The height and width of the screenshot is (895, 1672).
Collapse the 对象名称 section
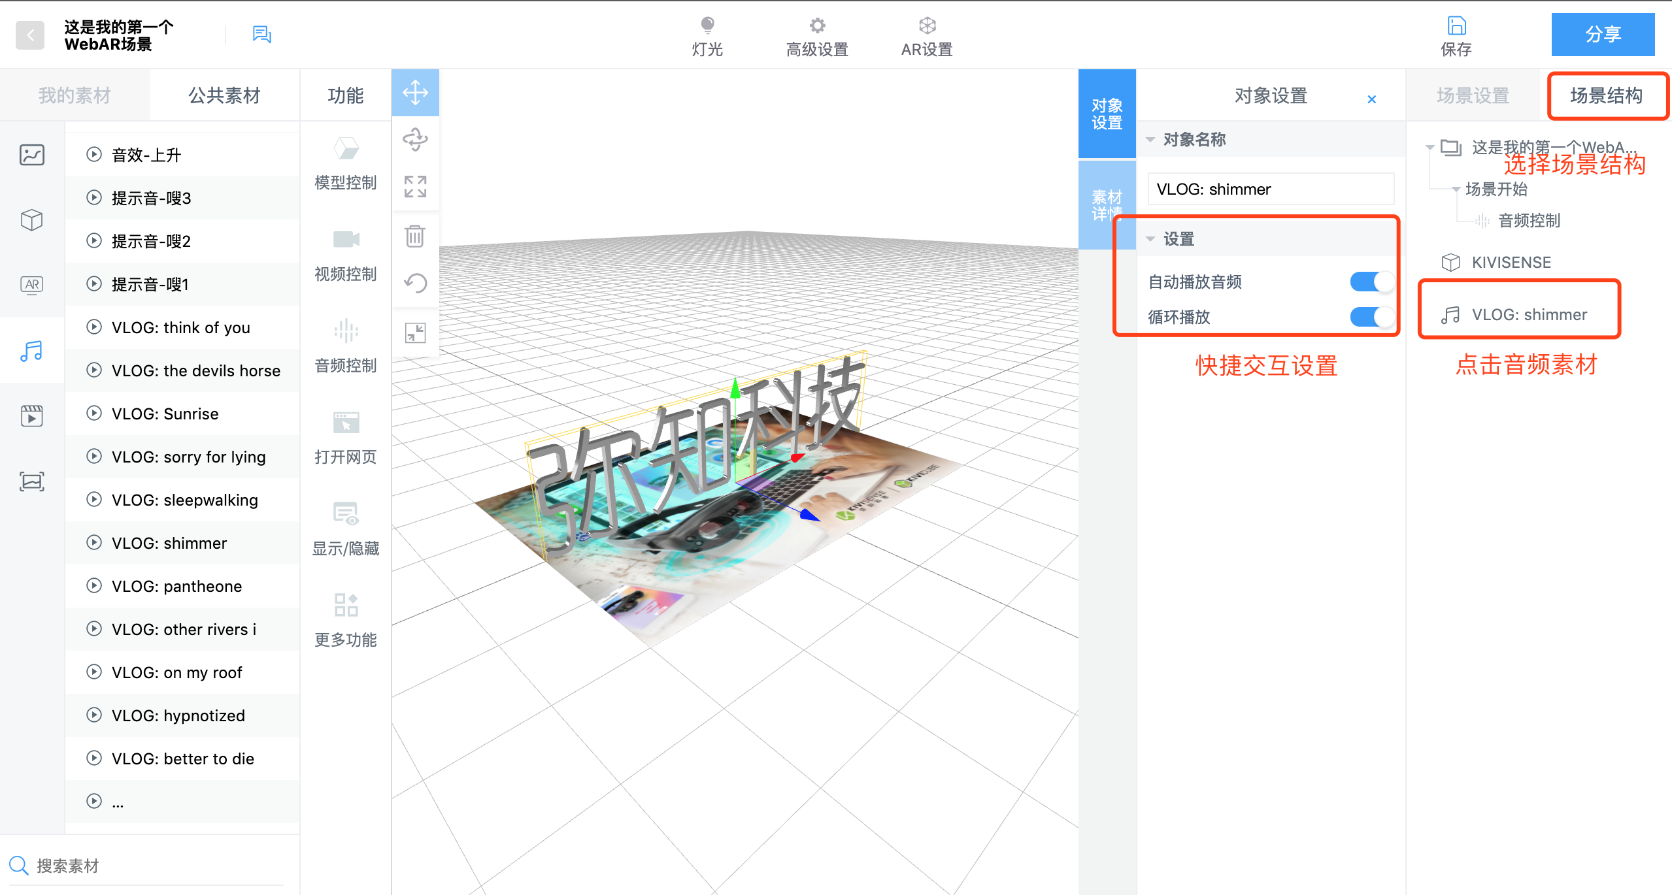click(1150, 140)
